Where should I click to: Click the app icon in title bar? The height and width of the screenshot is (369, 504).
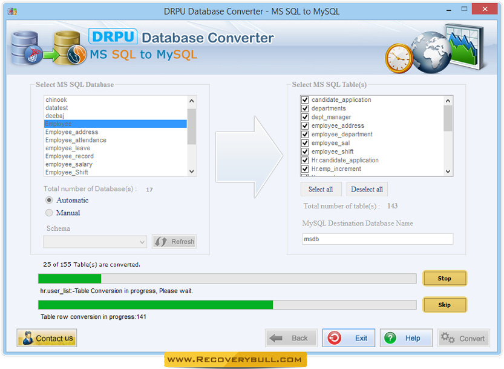(12, 12)
